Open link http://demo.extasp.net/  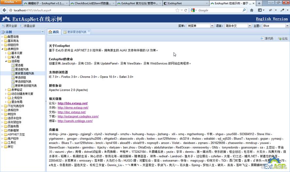pyautogui.click(x=73, y=107)
